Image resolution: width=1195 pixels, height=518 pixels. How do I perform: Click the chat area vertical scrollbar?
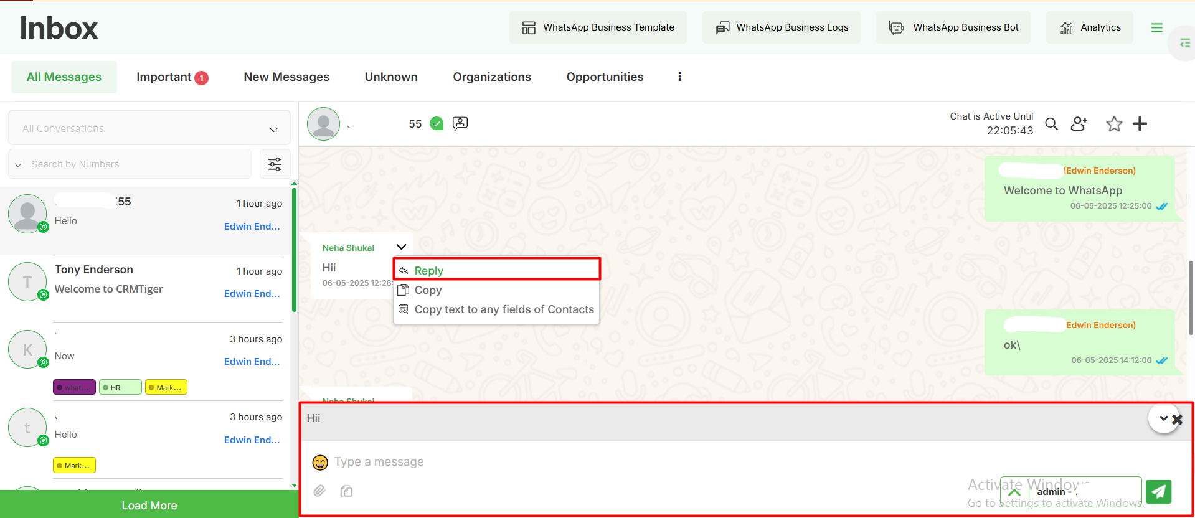point(1191,298)
